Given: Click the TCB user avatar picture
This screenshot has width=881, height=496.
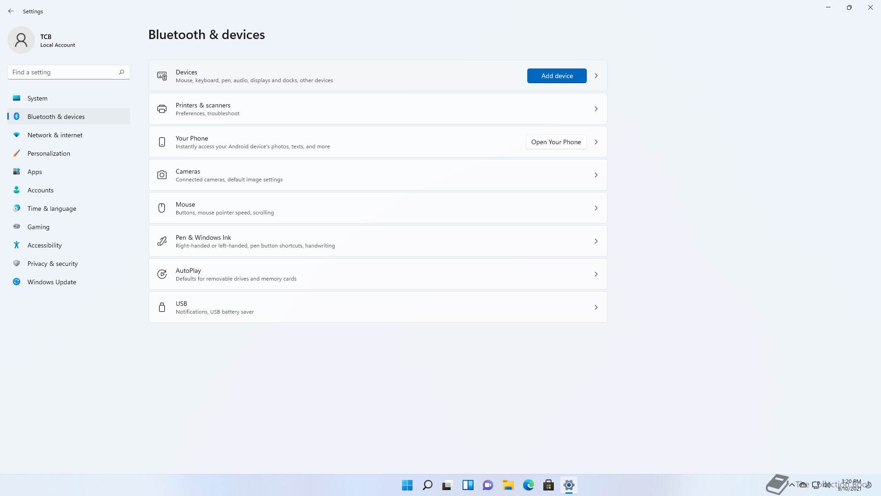Looking at the screenshot, I should (x=21, y=40).
